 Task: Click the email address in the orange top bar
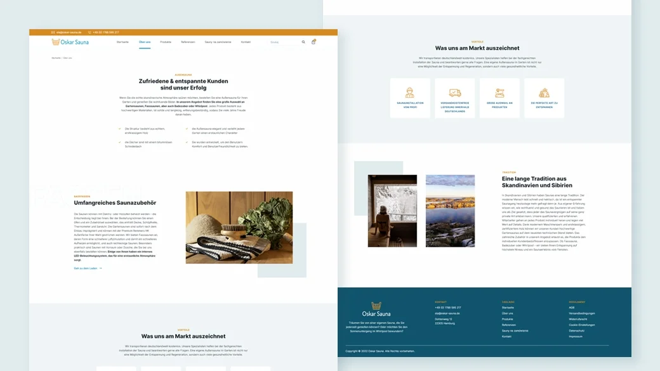[69, 32]
